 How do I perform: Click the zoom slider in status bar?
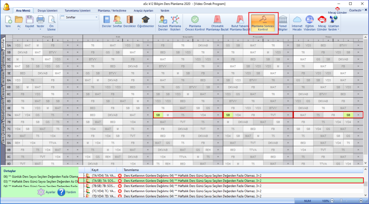[341, 201]
